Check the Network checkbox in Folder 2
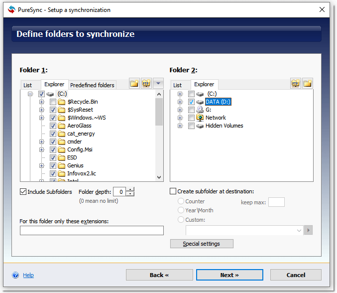The width and height of the screenshot is (337, 293). pyautogui.click(x=191, y=118)
